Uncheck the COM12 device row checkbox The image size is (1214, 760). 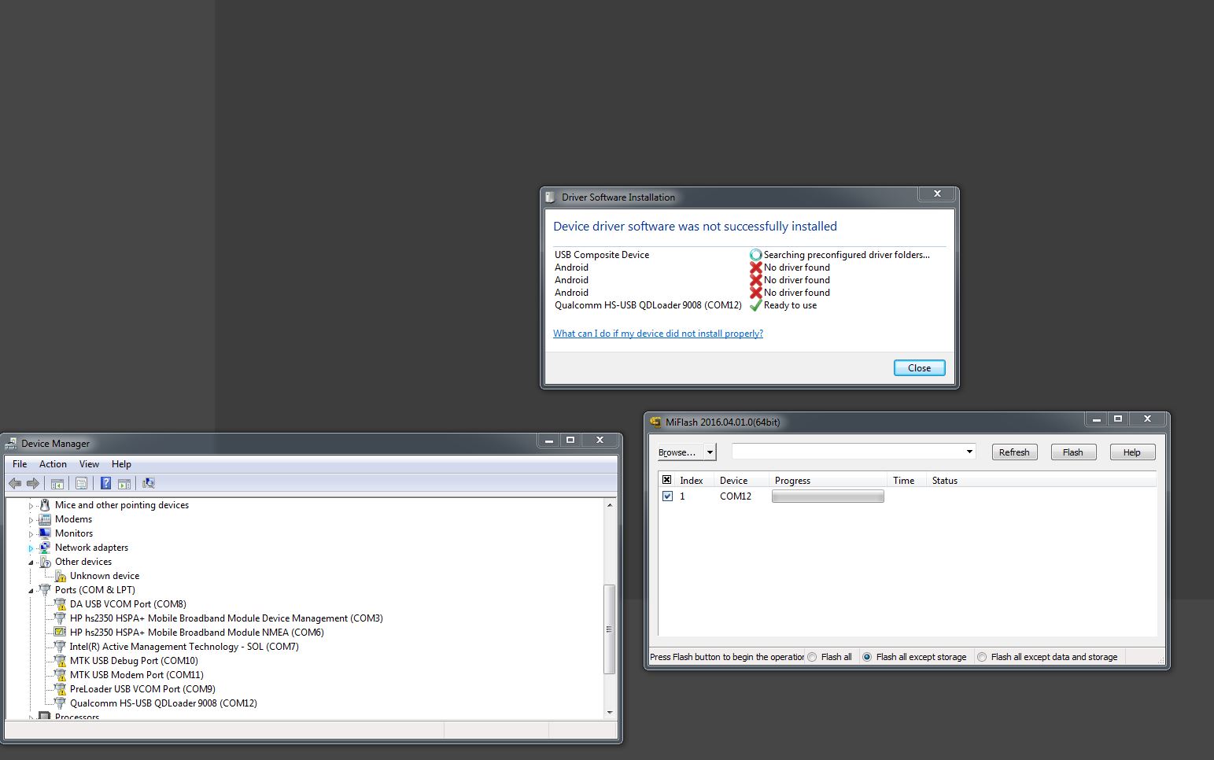667,496
